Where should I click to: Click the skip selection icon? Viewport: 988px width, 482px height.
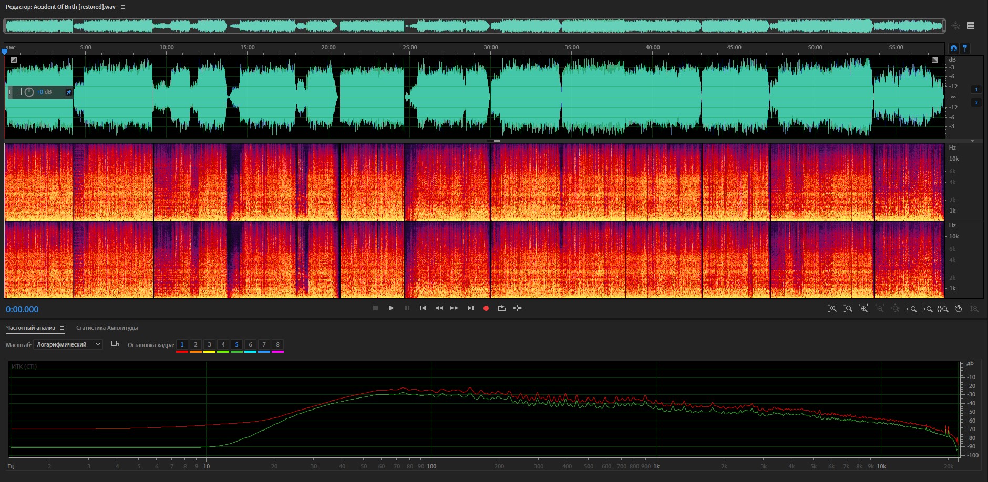[x=518, y=308]
